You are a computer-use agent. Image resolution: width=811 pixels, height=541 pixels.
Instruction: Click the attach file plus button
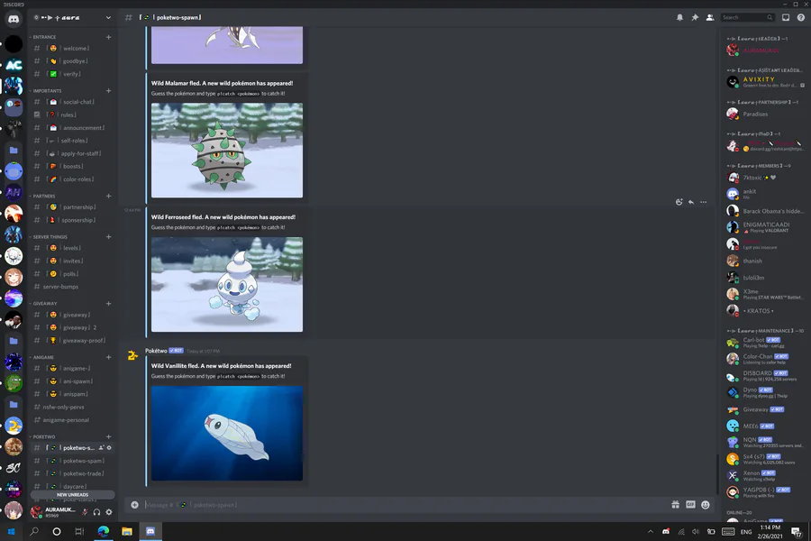tap(134, 505)
